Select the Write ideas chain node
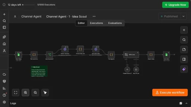The height and width of the screenshot is (107, 191). pyautogui.click(x=131, y=55)
